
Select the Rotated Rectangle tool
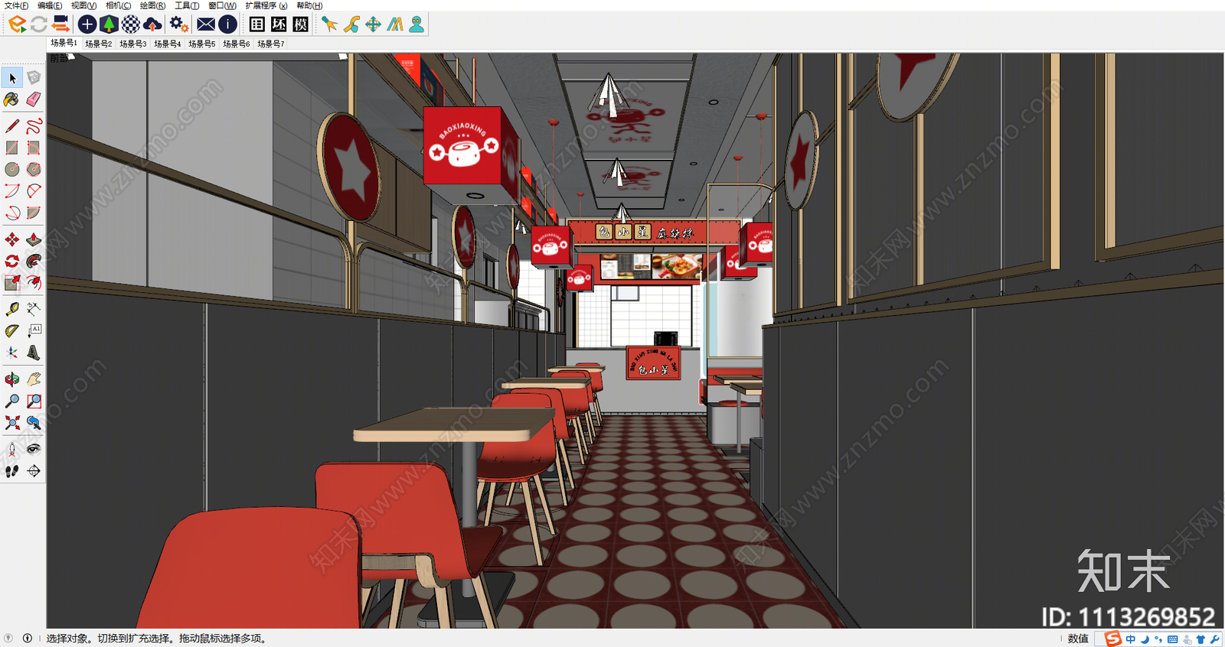click(34, 148)
